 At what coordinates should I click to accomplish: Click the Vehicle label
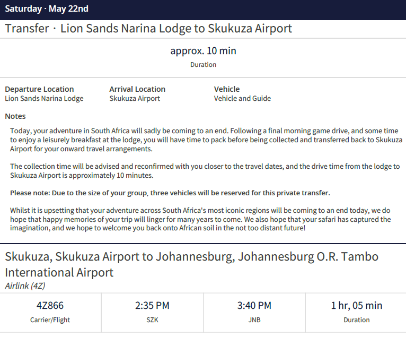pos(227,89)
